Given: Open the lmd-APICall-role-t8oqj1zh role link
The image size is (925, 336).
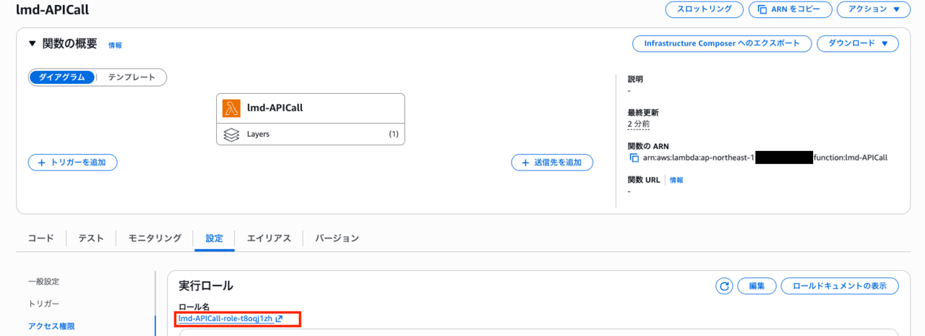Looking at the screenshot, I should [x=225, y=319].
